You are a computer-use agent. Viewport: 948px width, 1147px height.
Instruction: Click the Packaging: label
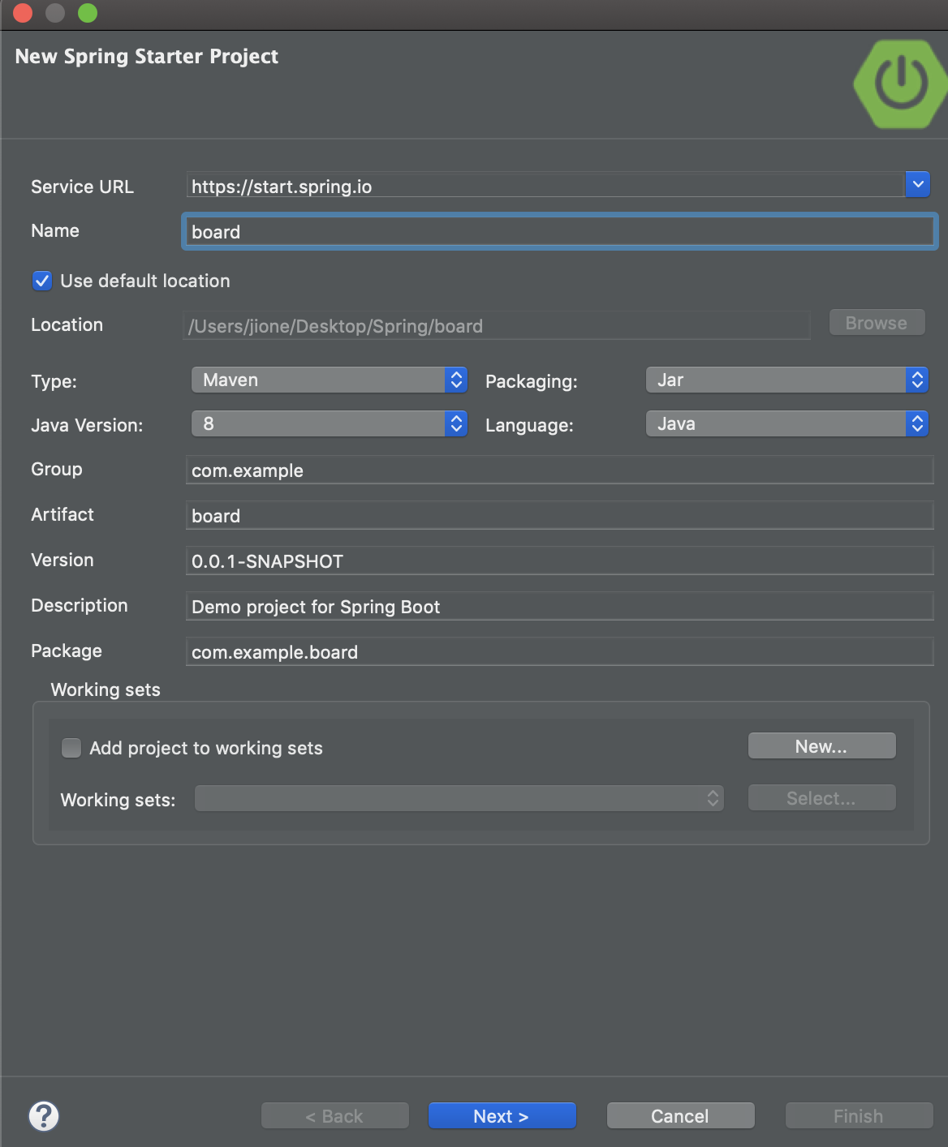click(x=532, y=381)
